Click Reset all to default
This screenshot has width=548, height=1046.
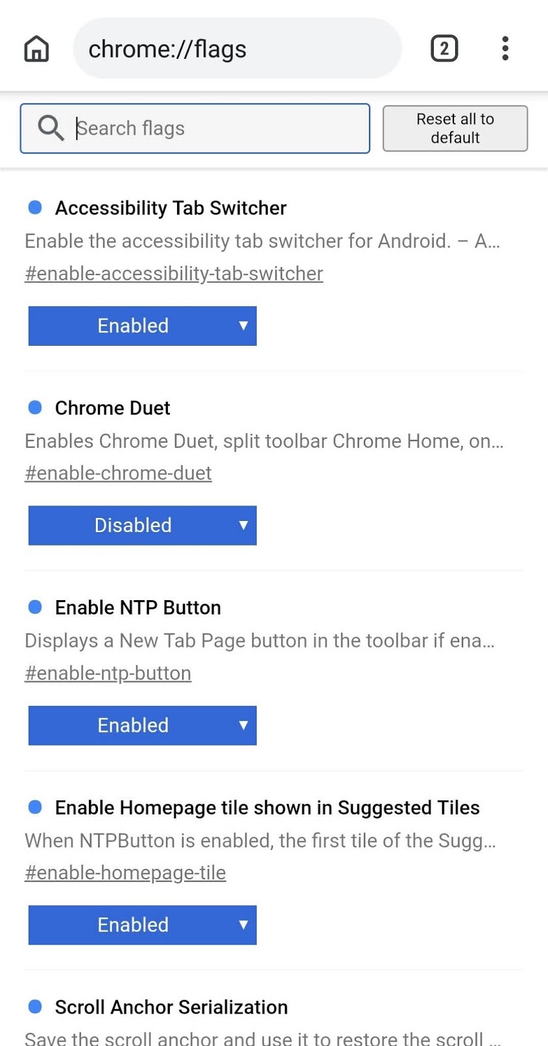tap(455, 128)
